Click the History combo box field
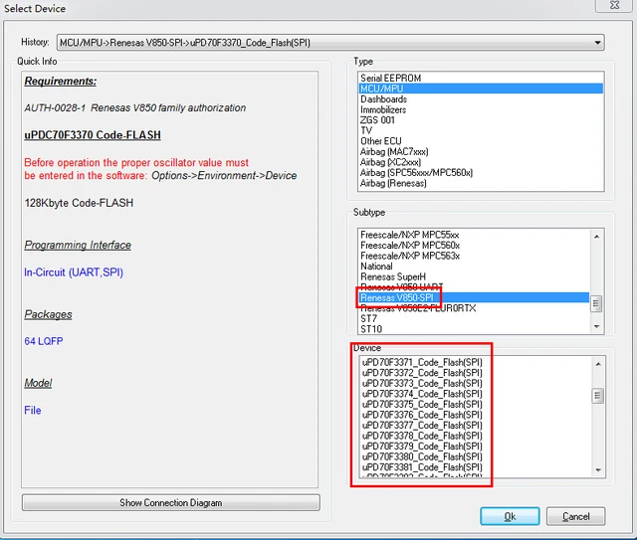This screenshot has width=637, height=540. [330, 43]
